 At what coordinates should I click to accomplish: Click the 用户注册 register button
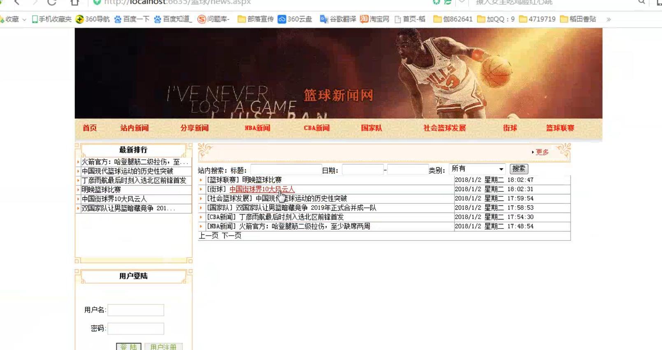point(163,347)
